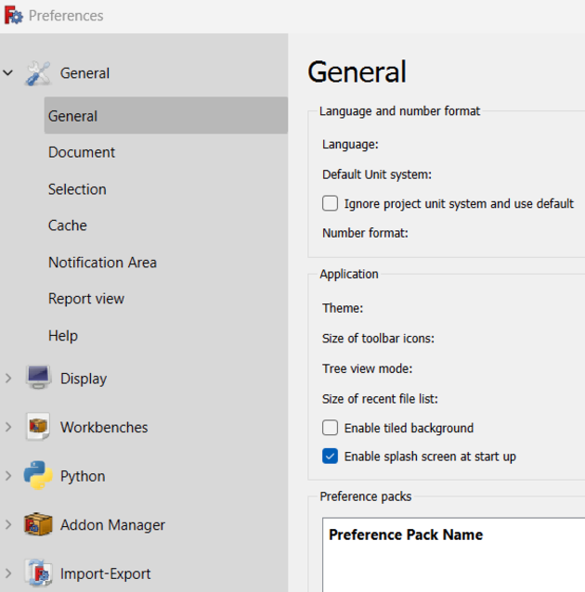Click the Python logo icon
Screen dimensions: 585x592
(38, 476)
